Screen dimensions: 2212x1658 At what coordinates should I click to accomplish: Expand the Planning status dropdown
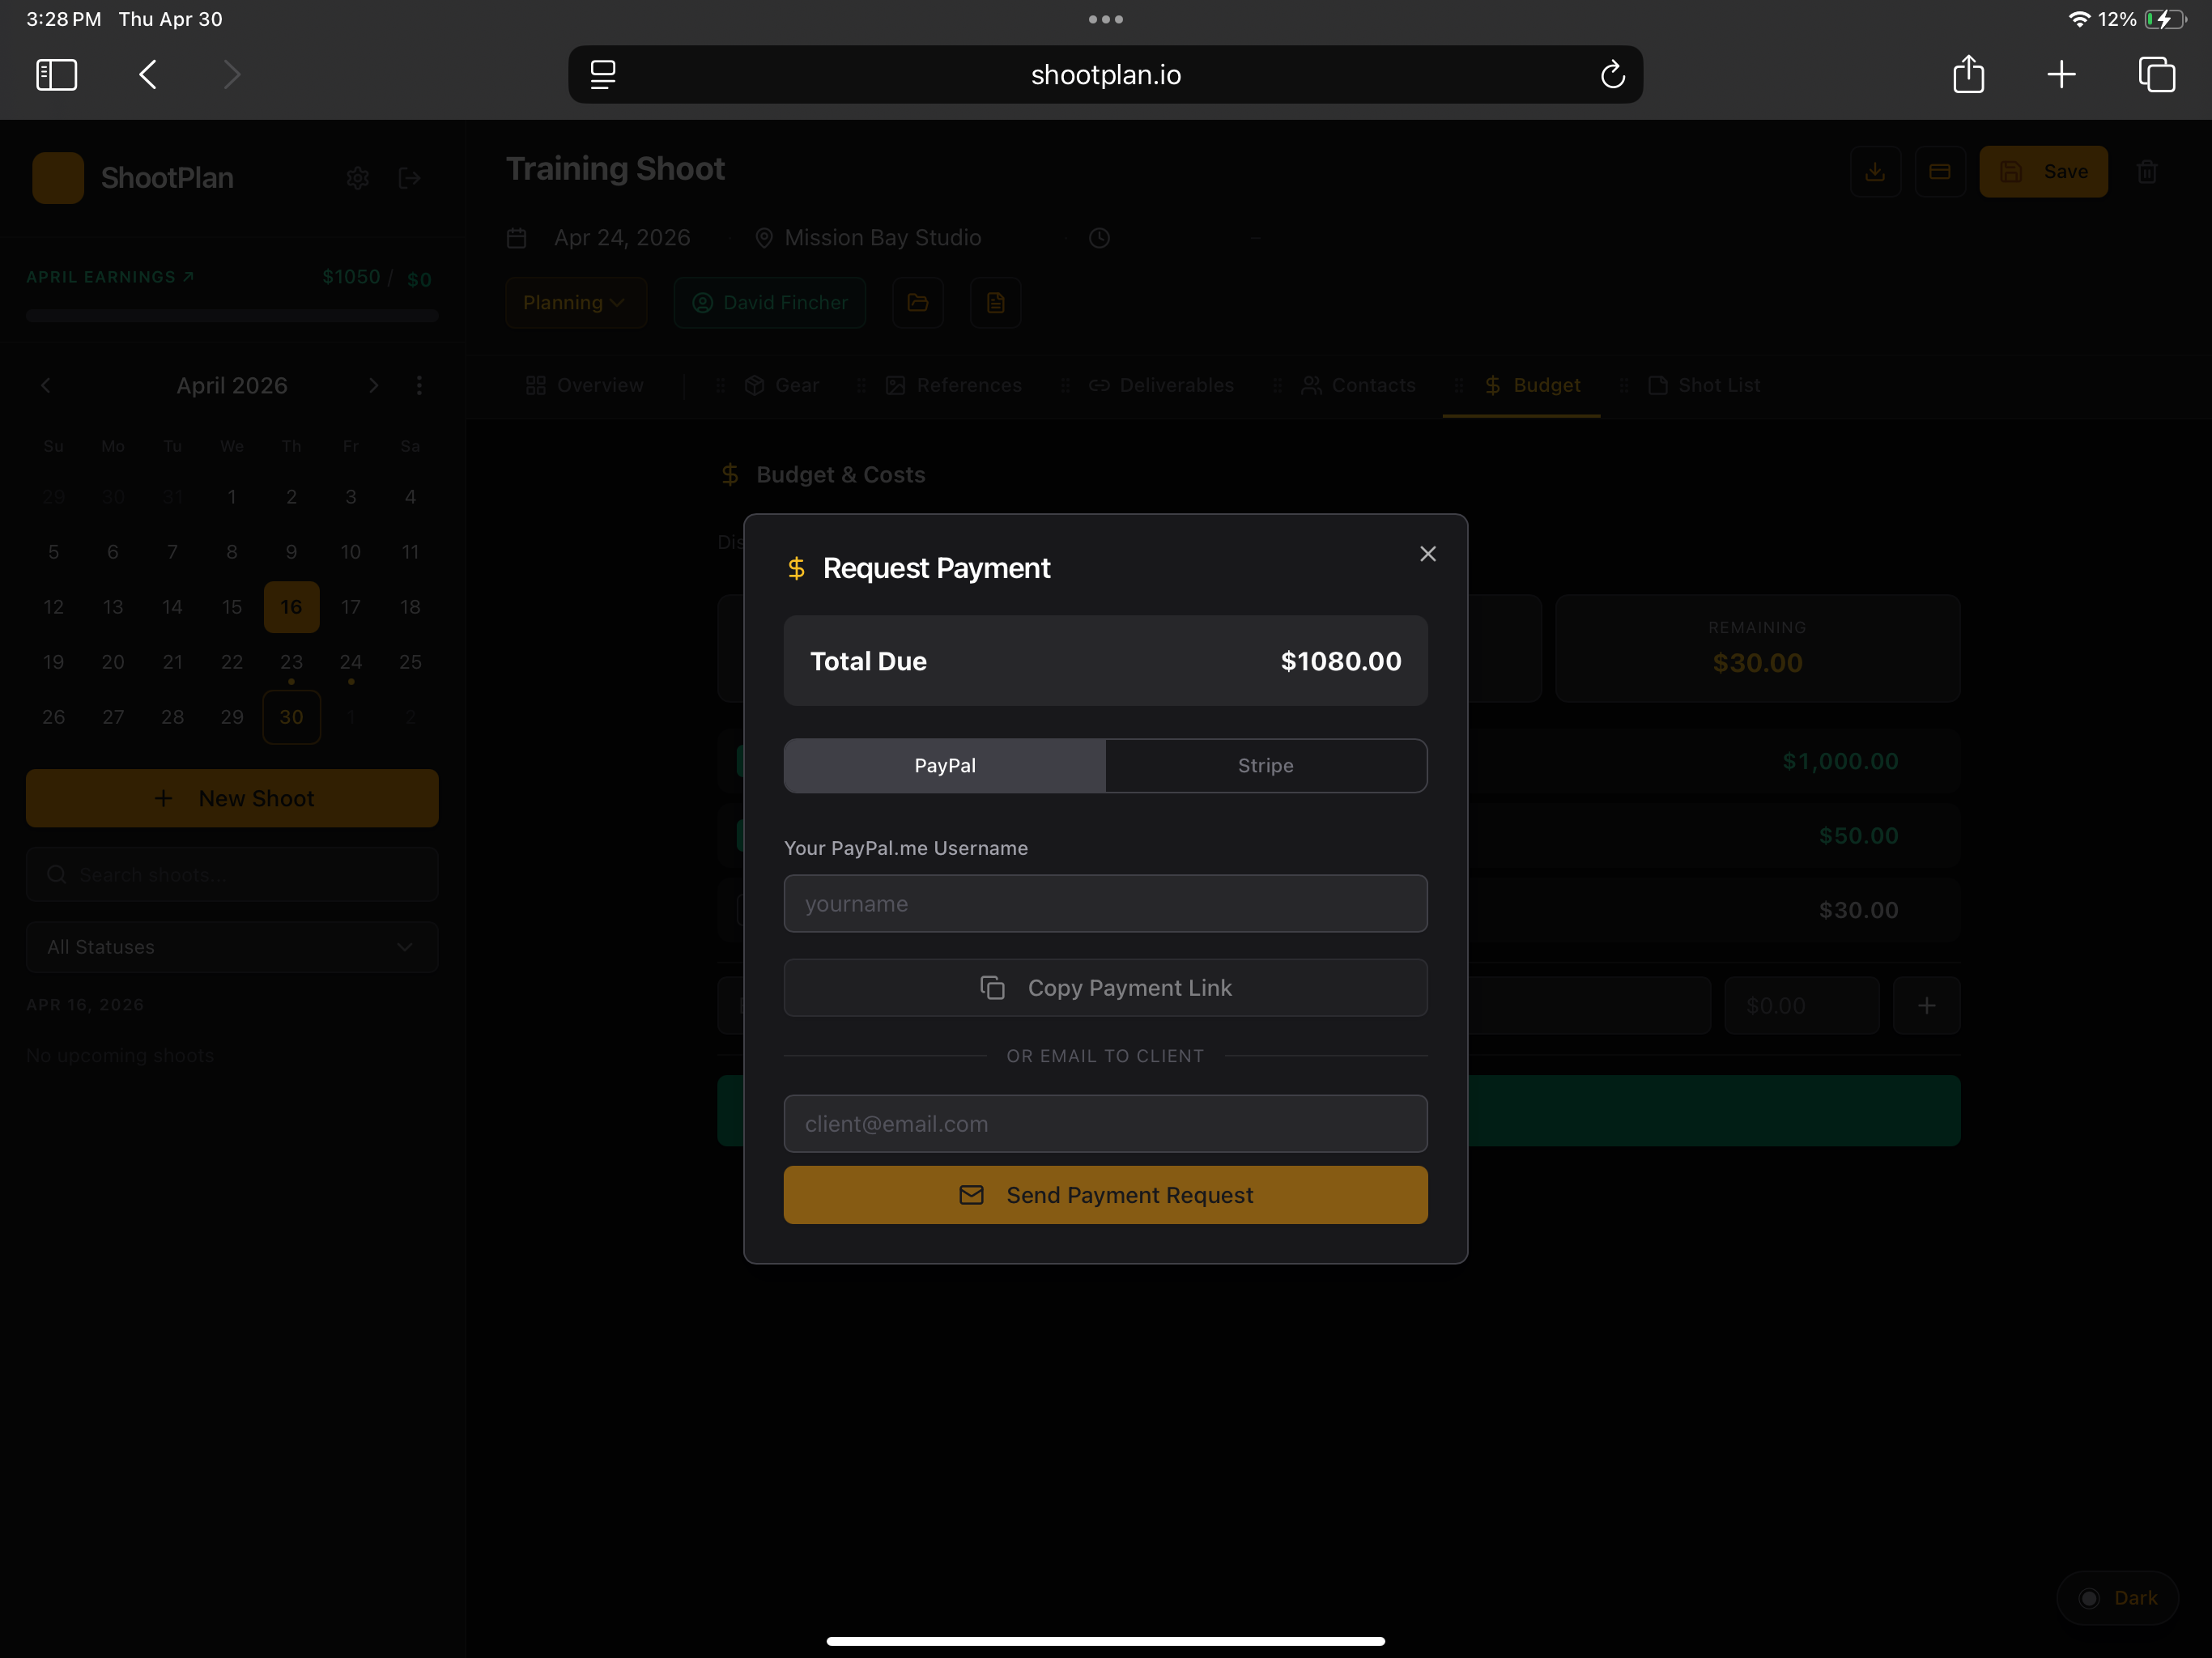click(x=576, y=302)
